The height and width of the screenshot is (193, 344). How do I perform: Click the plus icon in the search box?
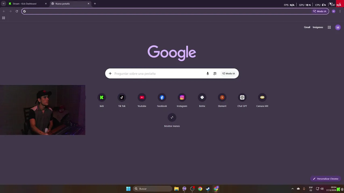point(110,73)
